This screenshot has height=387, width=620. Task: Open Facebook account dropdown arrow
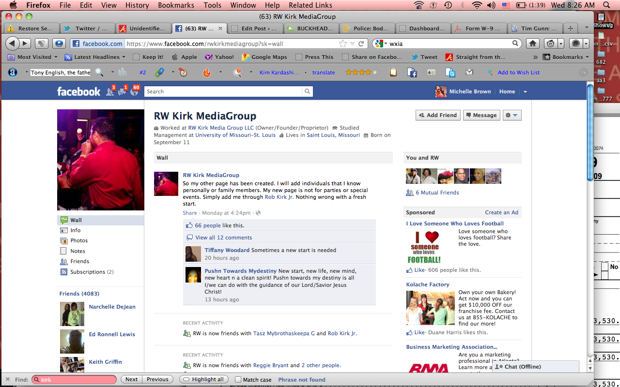(x=525, y=92)
